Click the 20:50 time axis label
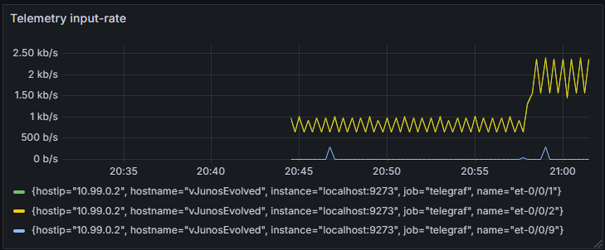 click(x=387, y=170)
